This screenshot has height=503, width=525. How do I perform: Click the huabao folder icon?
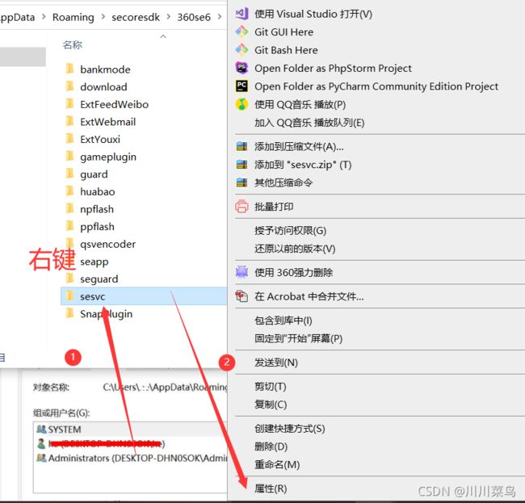pos(69,191)
